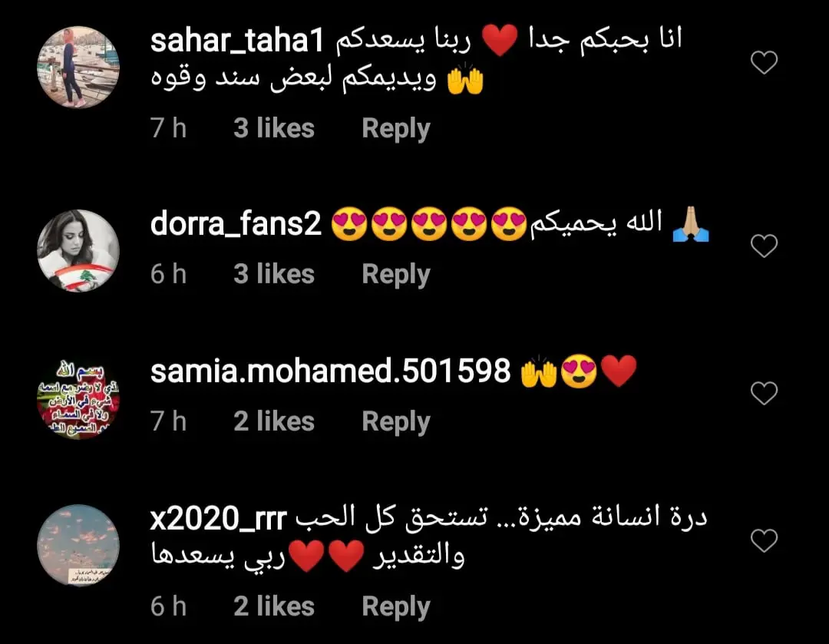829x644 pixels.
Task: Open the samia.mohamed.501598 username link
Action: [x=330, y=371]
